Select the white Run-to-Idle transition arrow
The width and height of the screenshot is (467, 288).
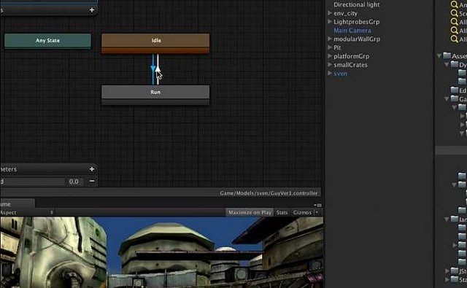point(158,69)
